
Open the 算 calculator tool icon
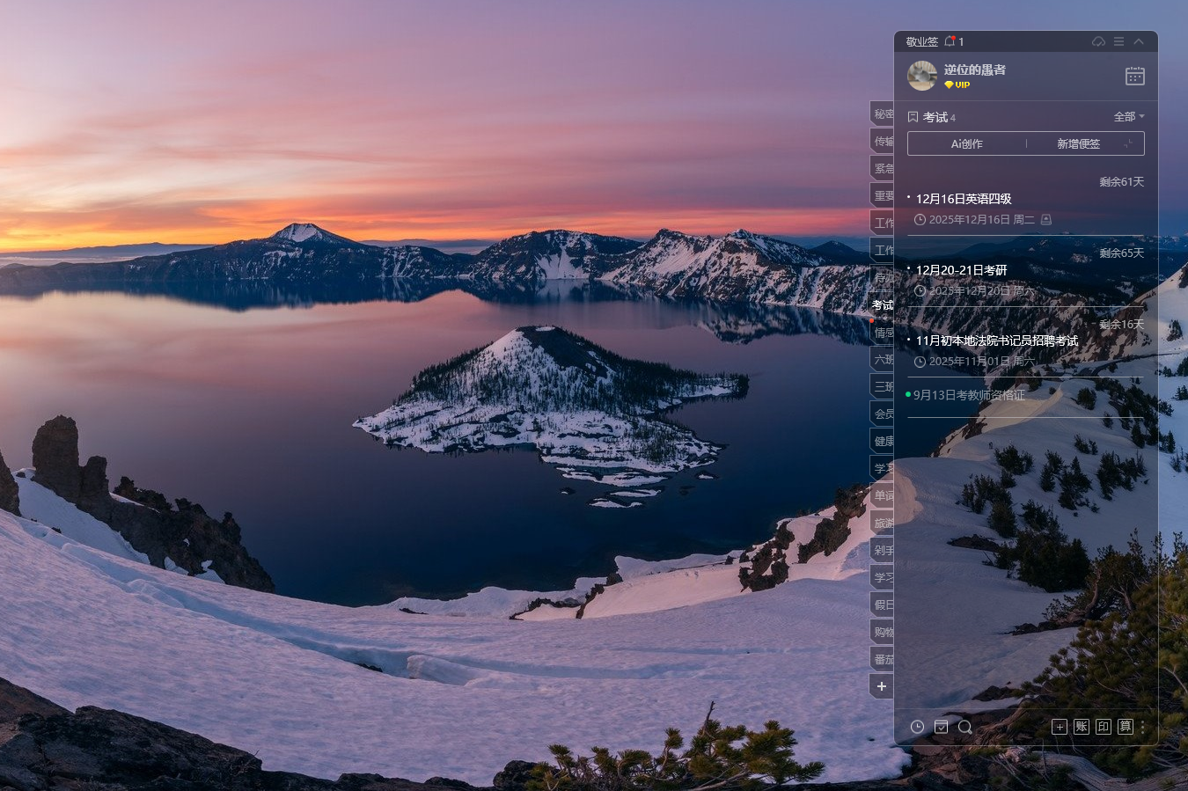(1125, 727)
